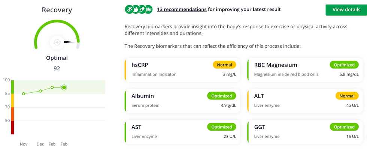
Task: Open the 13 recommendations link
Action: point(182,10)
